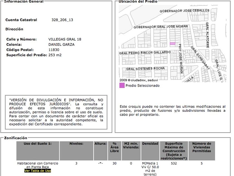This screenshot has width=234, height=176.
Task: Click the Predio Seleccionado legend text
Action: point(143,85)
